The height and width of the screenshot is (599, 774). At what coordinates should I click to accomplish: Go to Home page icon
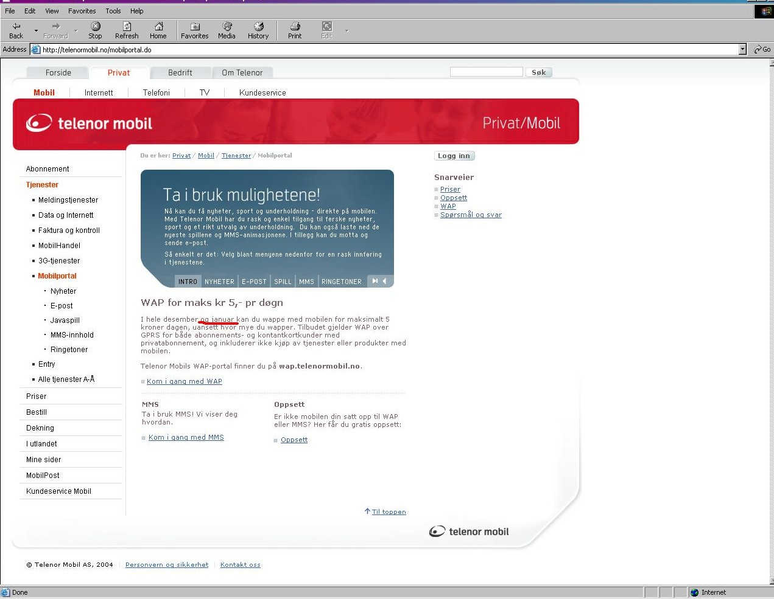click(158, 30)
